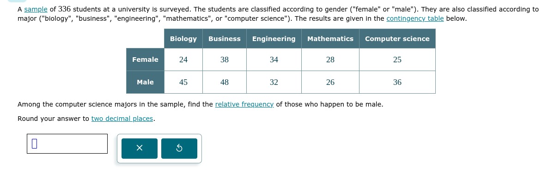Screen dimensions: 542x191
Task: Select the Engineering column header
Action: pyautogui.click(x=274, y=39)
